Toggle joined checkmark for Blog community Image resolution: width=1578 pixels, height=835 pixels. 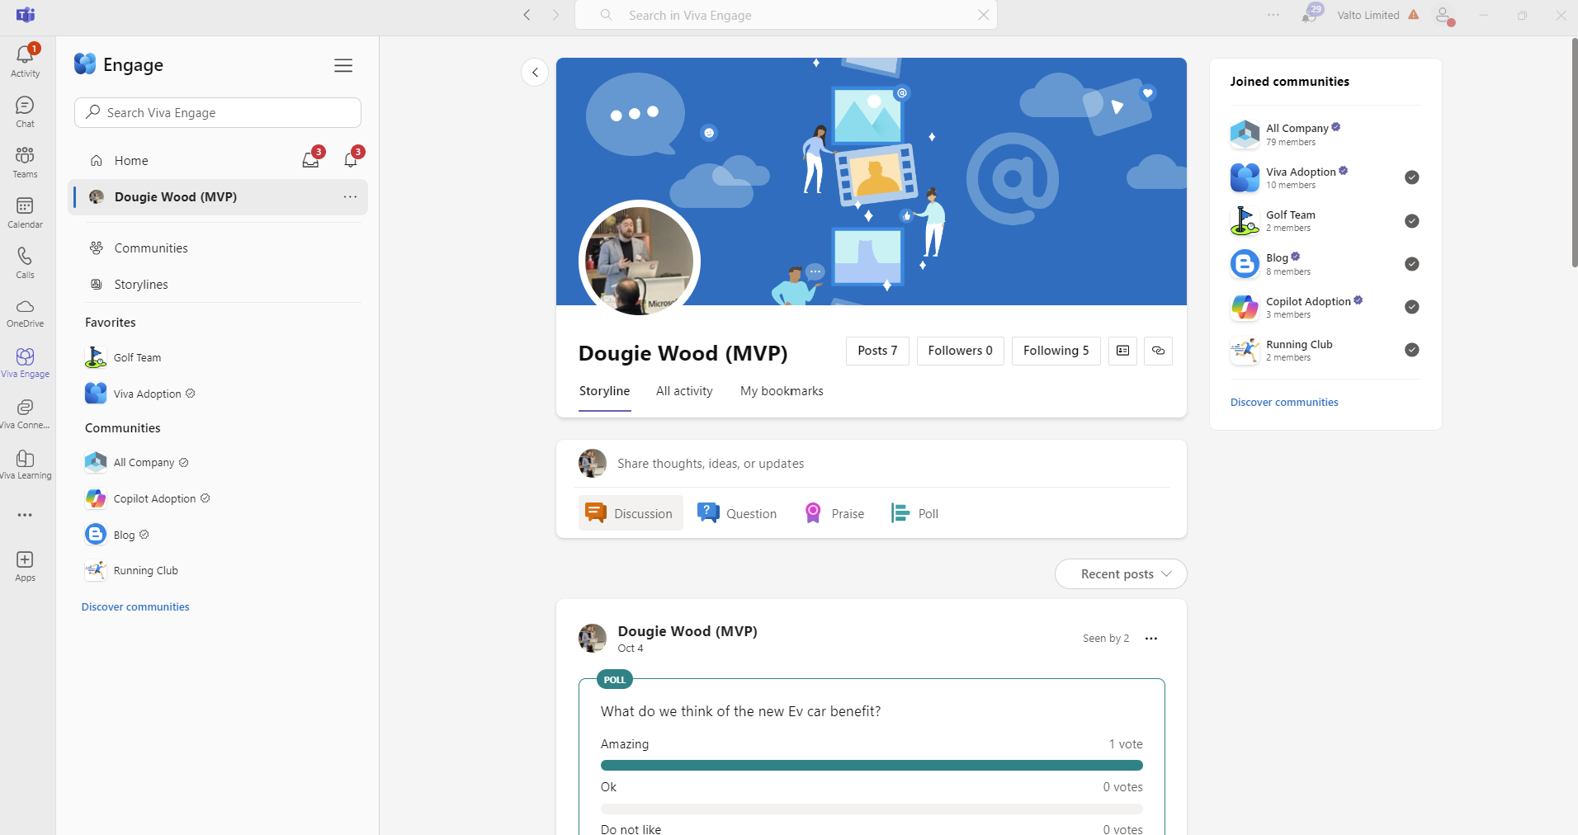[1412, 264]
